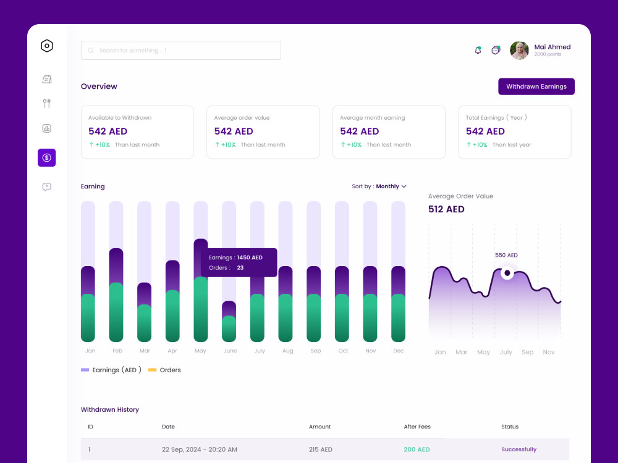Click the 550 AED line chart marker
Image resolution: width=618 pixels, height=463 pixels.
point(507,273)
